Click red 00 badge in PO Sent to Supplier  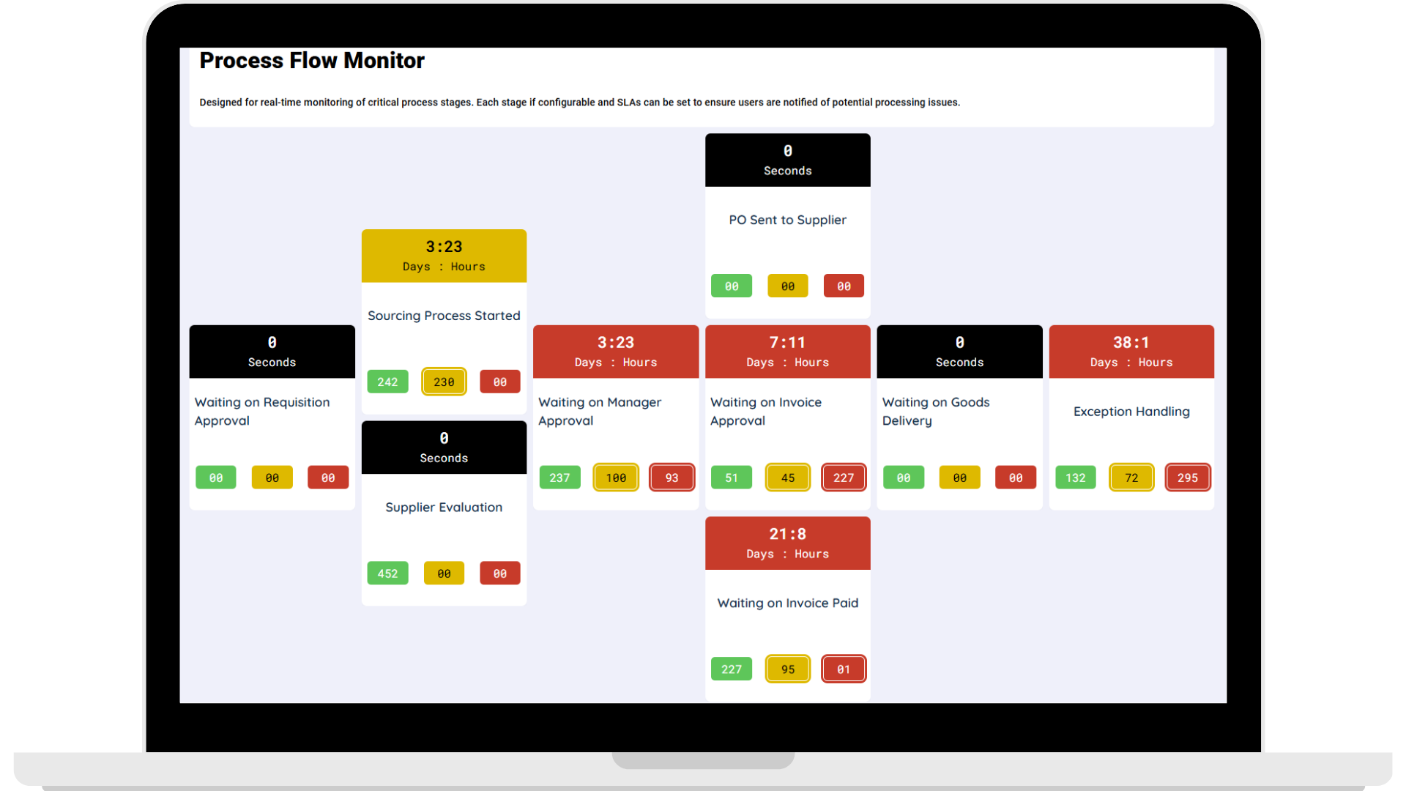(844, 286)
